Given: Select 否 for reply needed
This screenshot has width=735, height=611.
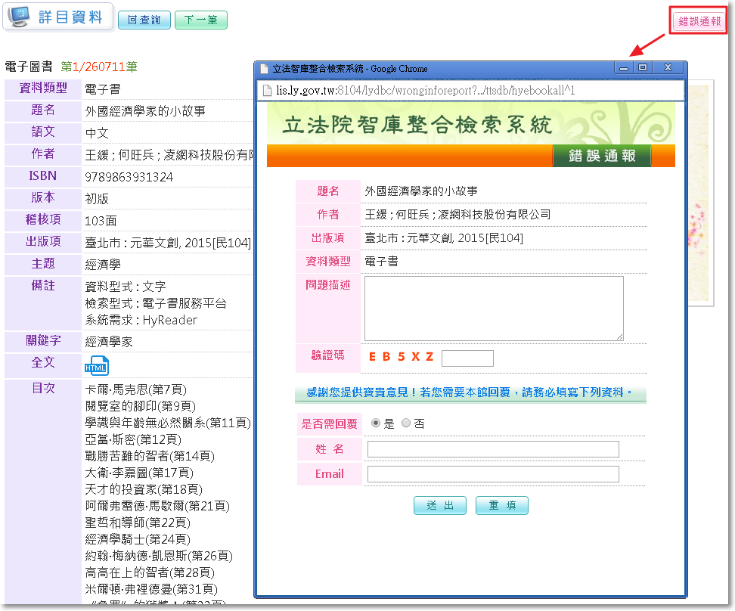Looking at the screenshot, I should [406, 423].
